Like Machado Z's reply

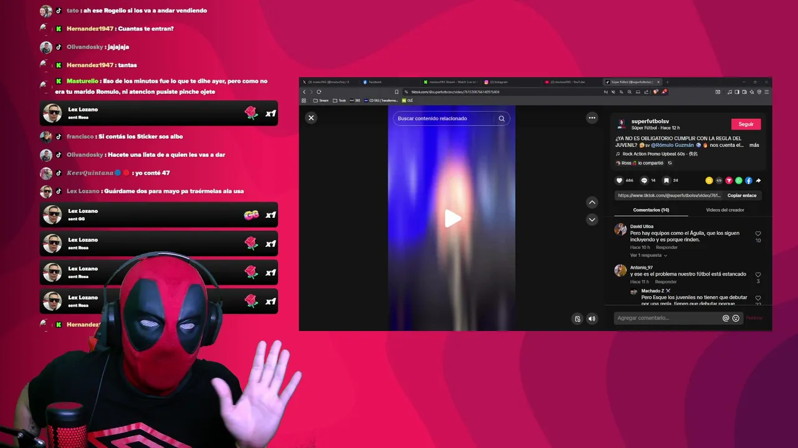click(758, 298)
